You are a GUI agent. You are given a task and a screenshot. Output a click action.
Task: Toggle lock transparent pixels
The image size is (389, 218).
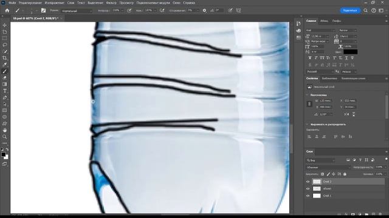pyautogui.click(x=322, y=174)
